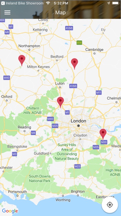
Task: Tap the Oxford city label
Action: tap(7, 96)
